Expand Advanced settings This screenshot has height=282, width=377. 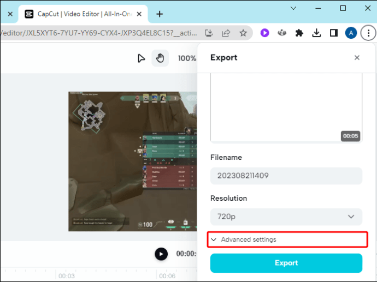point(287,239)
